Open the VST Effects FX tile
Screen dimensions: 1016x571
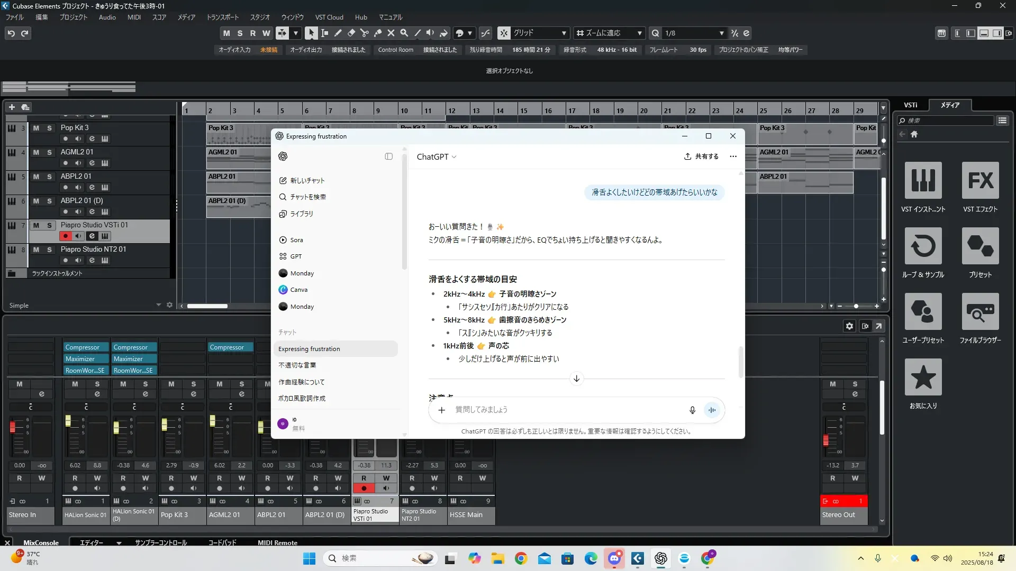tap(980, 181)
